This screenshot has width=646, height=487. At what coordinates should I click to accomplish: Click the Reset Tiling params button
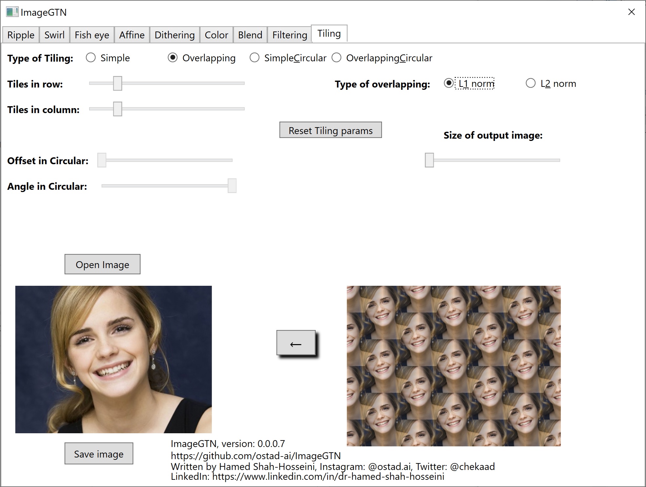(330, 130)
